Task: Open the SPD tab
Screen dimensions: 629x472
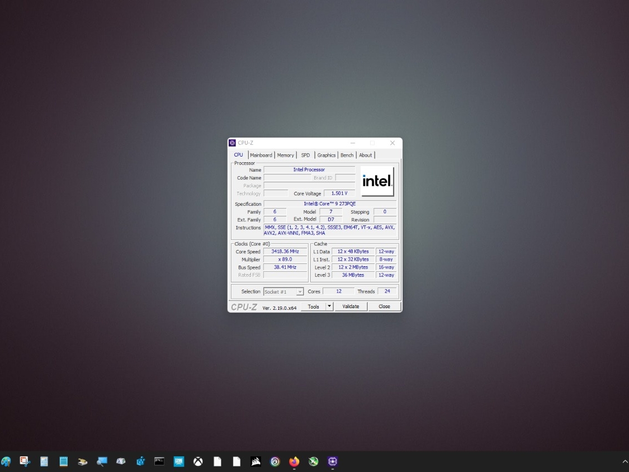Action: click(x=305, y=155)
